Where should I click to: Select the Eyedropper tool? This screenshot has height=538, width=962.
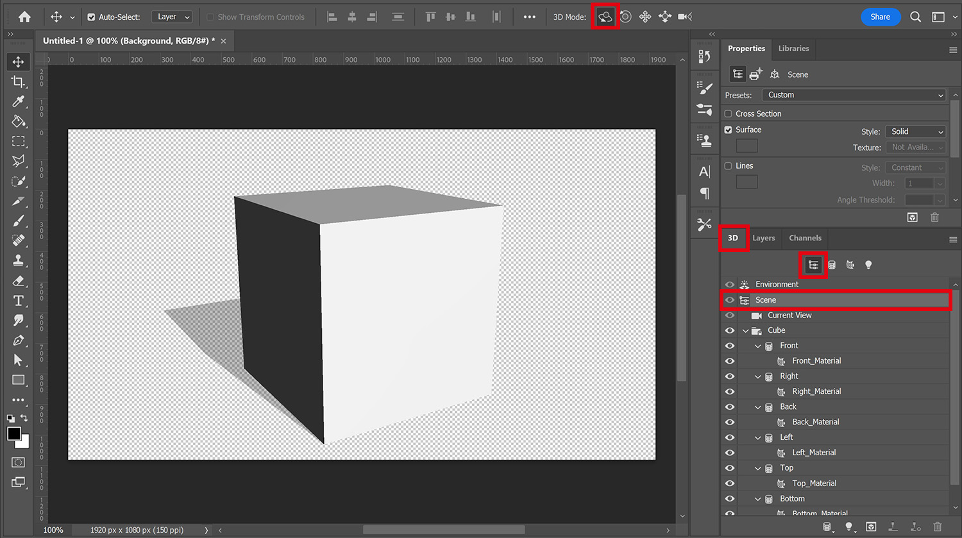(x=18, y=101)
